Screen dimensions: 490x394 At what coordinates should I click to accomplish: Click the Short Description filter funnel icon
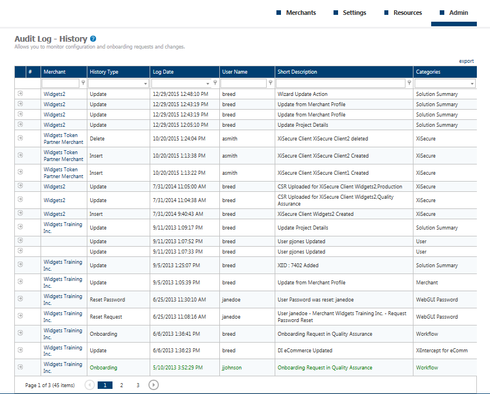coord(409,83)
